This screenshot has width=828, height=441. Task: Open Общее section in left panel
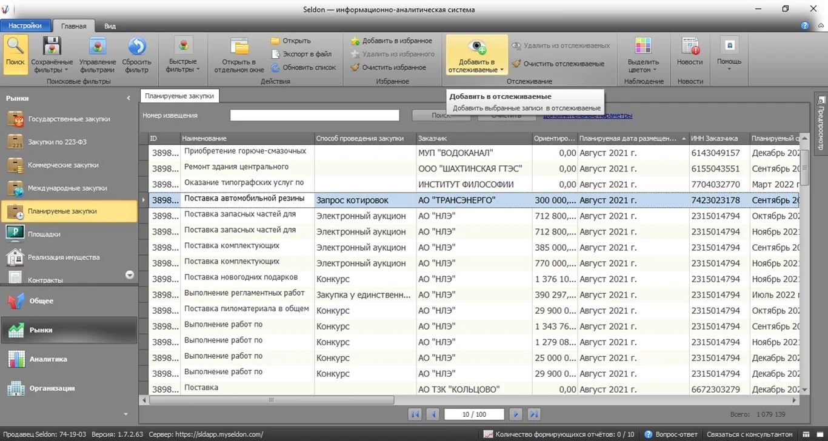pyautogui.click(x=69, y=301)
